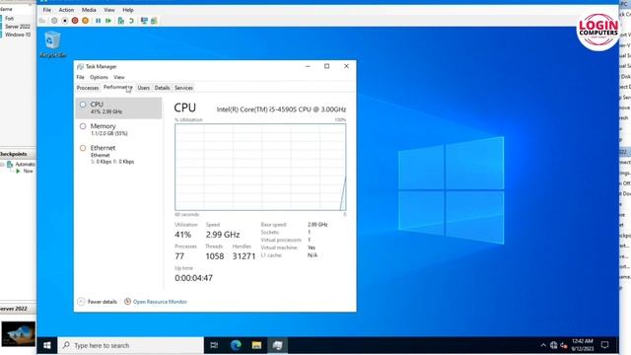Screen dimensions: 631x355
Task: Click the 0:00:04:47 up time value
Action: (193, 278)
